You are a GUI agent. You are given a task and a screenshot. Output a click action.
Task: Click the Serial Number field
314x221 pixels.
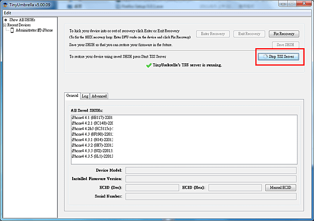point(211,196)
